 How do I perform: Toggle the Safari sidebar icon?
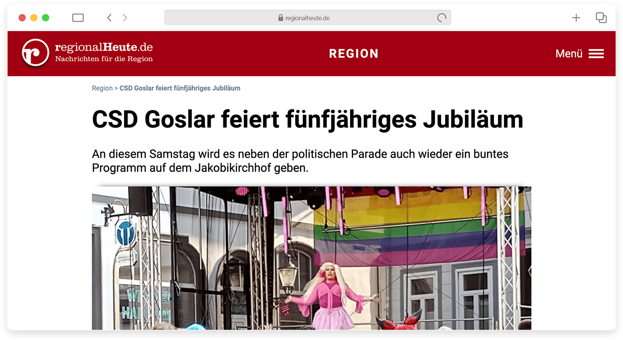pos(78,18)
